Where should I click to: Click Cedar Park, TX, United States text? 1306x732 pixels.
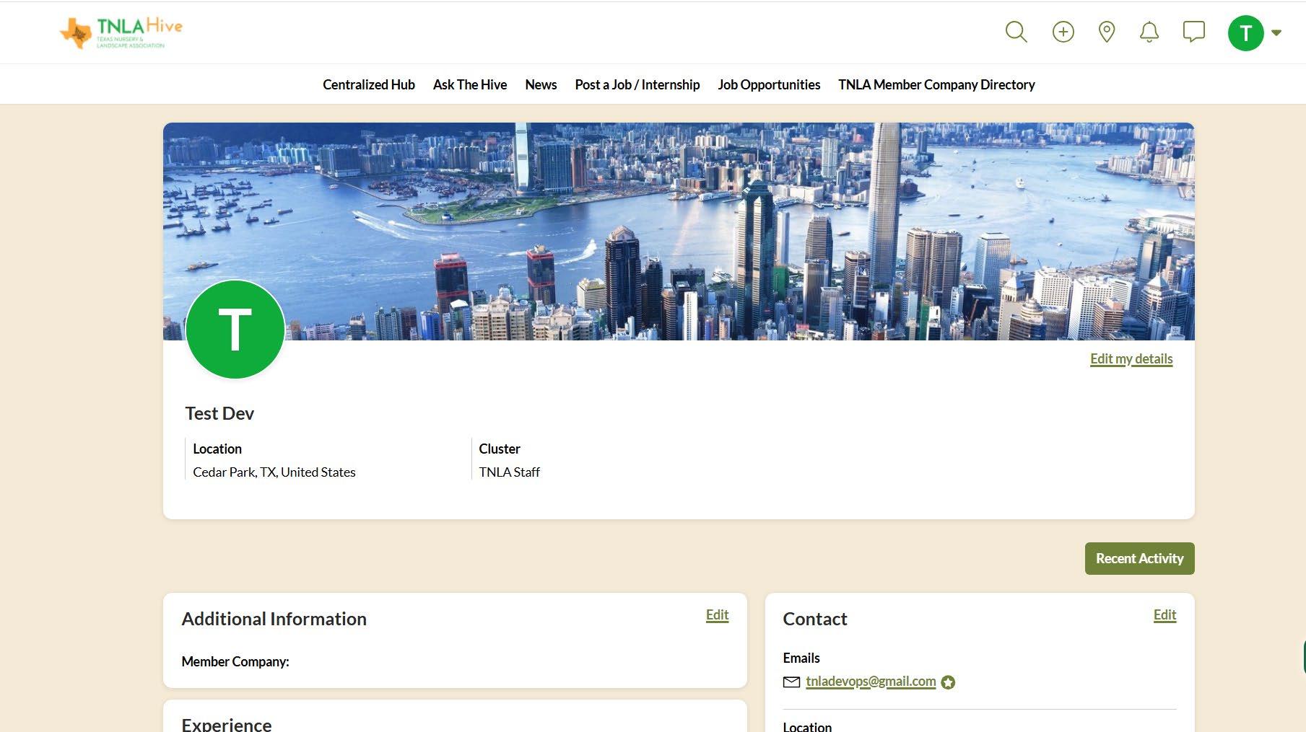pos(274,472)
